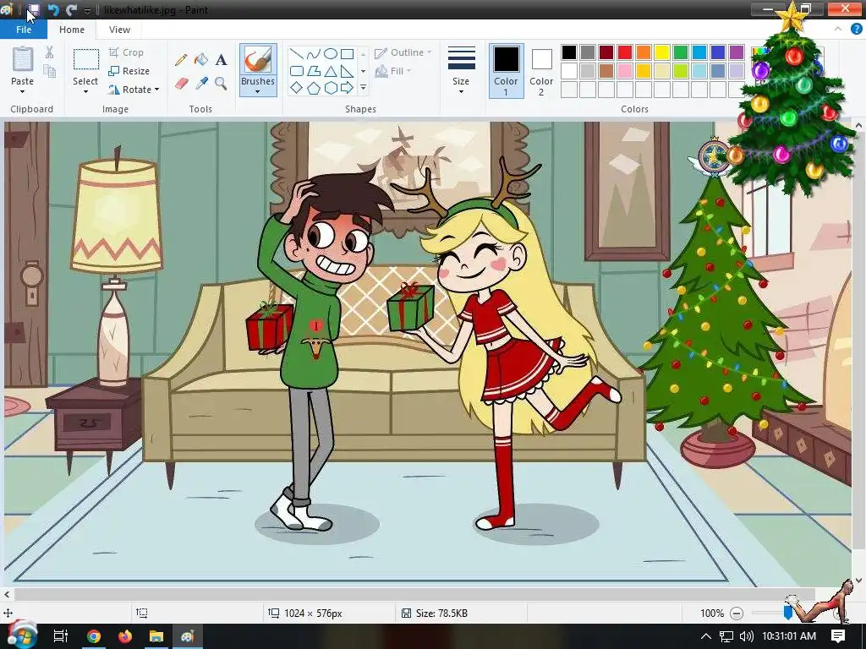
Task: Click the horizontal scrollbar left arrow
Action: click(x=7, y=594)
